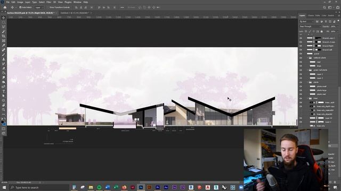
Task: Open the search icon at top right
Action: (x=324, y=7)
